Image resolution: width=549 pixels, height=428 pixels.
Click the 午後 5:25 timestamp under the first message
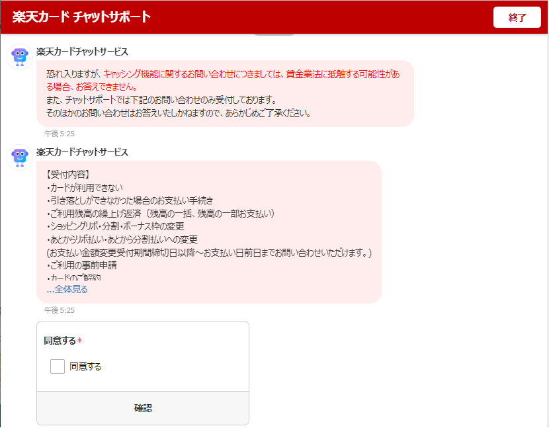59,134
